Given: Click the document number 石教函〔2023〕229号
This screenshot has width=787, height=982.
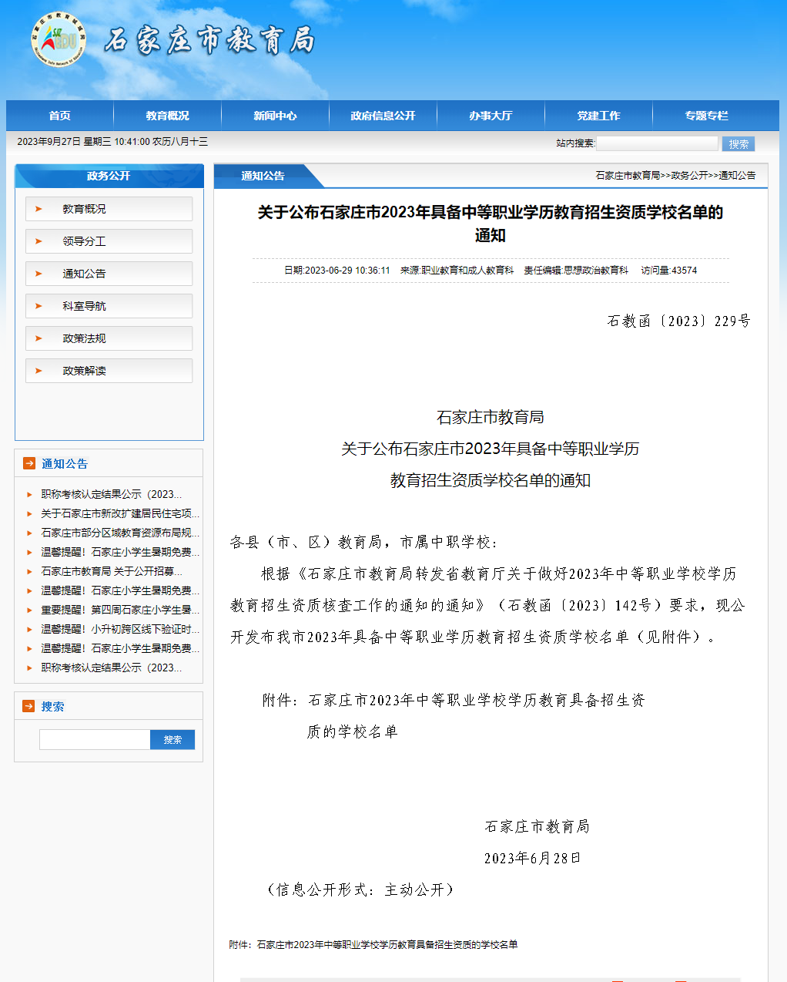Looking at the screenshot, I should click(x=679, y=321).
